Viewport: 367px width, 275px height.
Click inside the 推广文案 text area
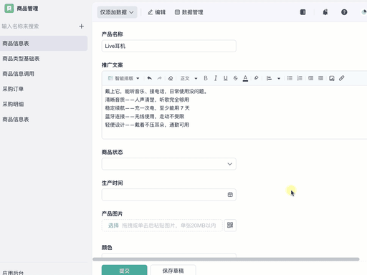[235, 112]
